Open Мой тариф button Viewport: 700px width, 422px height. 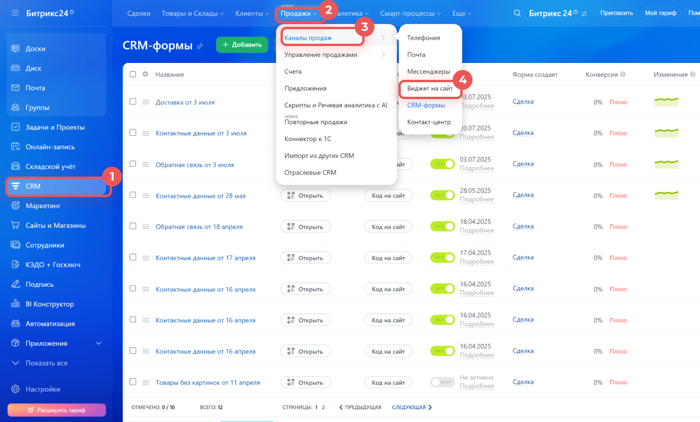[x=660, y=13]
